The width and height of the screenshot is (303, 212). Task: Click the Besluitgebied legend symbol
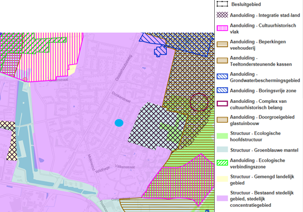[222, 4]
